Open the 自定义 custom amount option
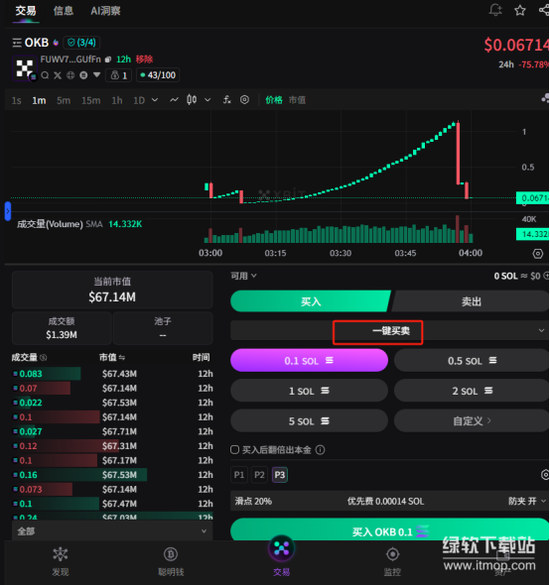 (472, 420)
